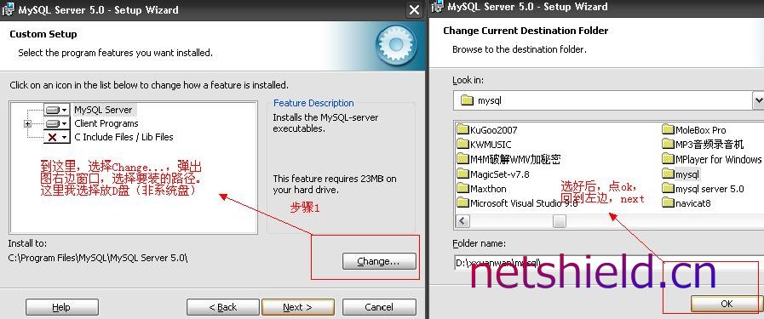Expand the Client Programs tree node
The height and width of the screenshot is (319, 764).
click(x=27, y=124)
